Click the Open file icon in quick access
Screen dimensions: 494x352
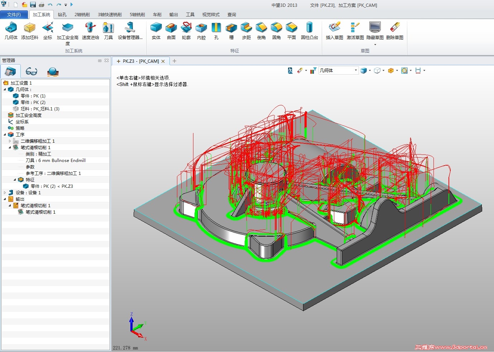pyautogui.click(x=24, y=5)
